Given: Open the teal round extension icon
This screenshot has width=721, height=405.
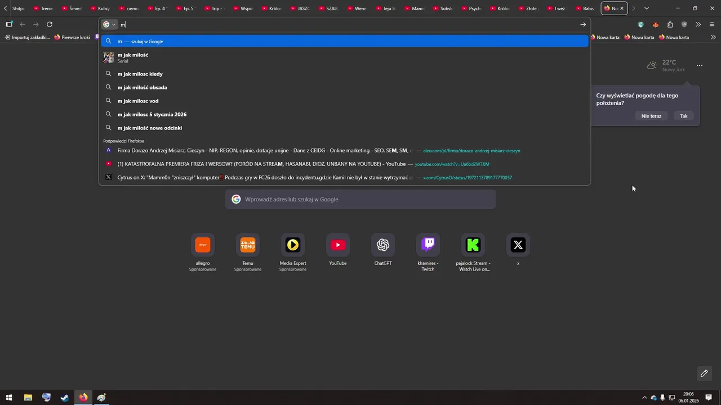Looking at the screenshot, I should click(641, 24).
